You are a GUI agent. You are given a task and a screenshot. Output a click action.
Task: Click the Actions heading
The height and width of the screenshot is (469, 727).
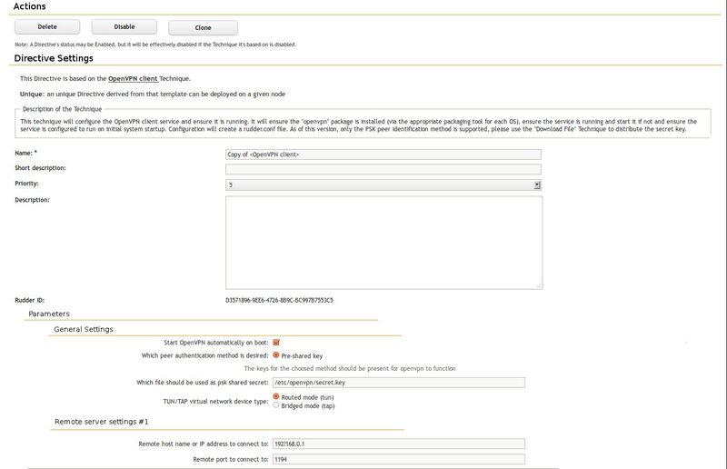tap(30, 6)
